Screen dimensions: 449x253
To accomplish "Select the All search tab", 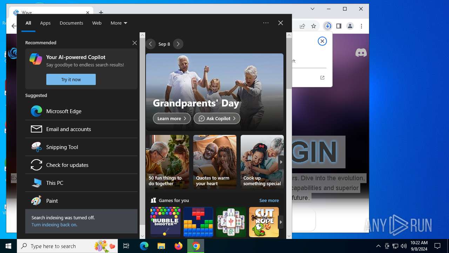I will pos(28,23).
